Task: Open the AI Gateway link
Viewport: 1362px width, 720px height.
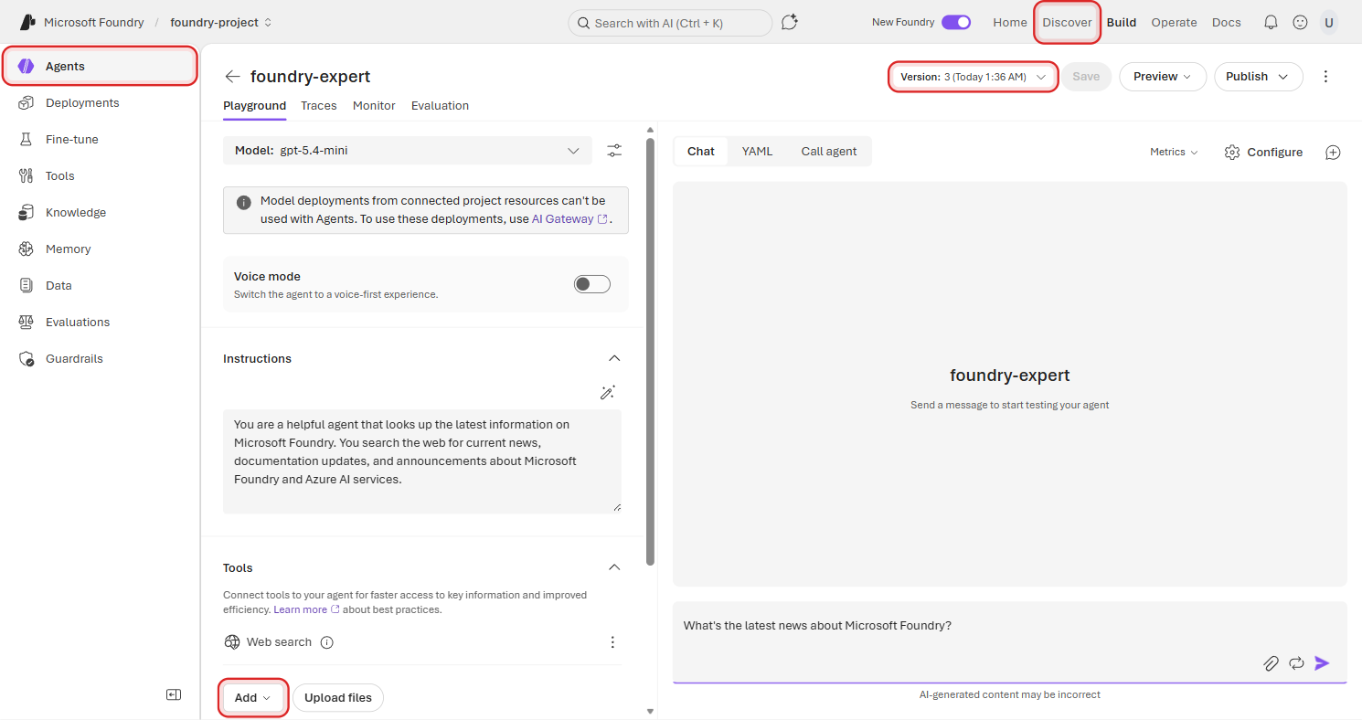Action: pyautogui.click(x=569, y=219)
